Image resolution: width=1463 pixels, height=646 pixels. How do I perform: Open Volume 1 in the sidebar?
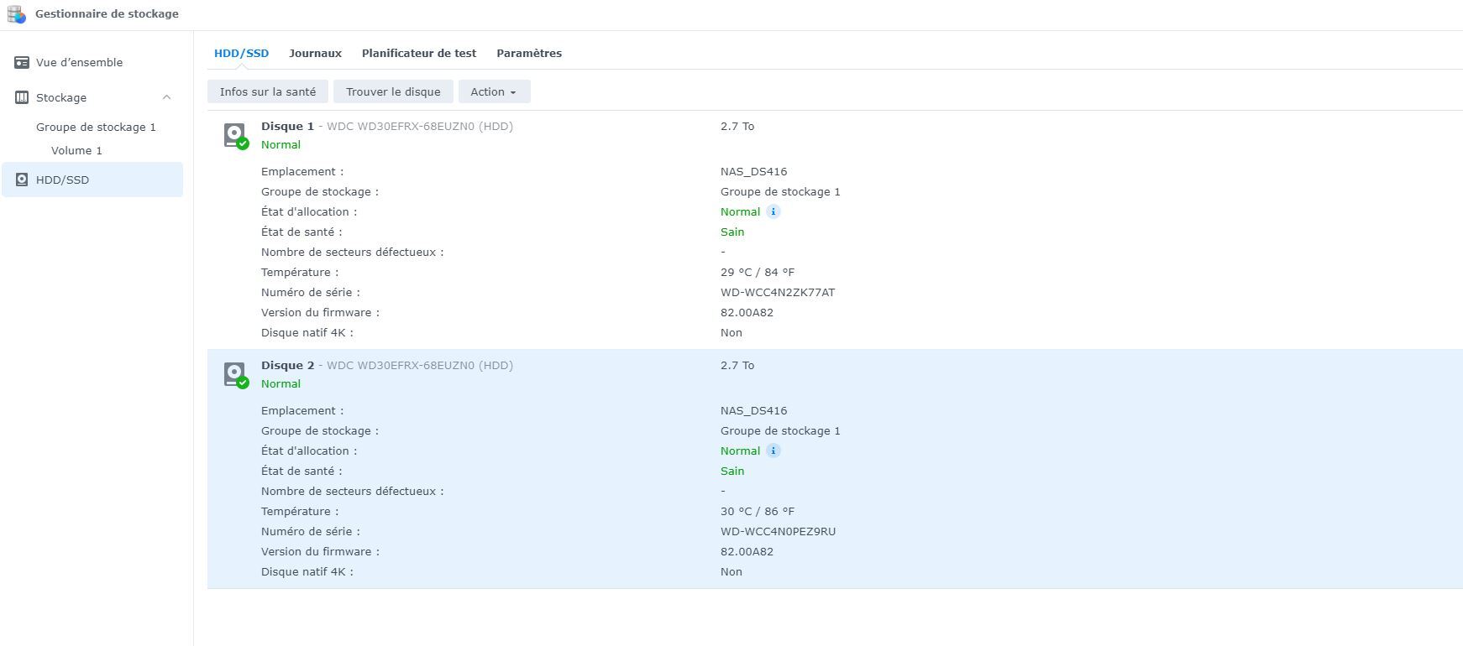click(76, 151)
